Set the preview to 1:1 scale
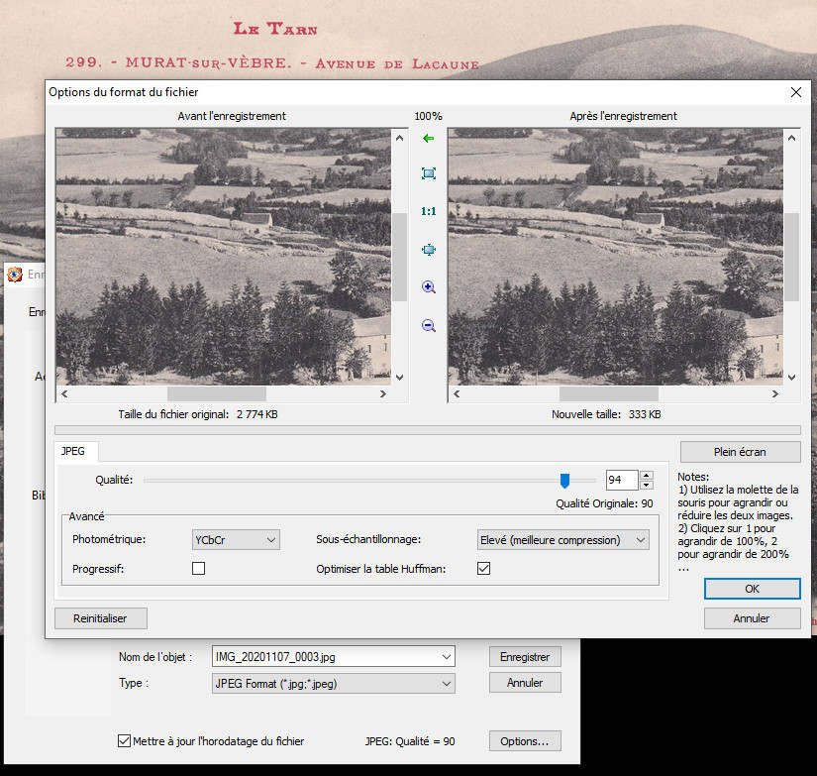Image resolution: width=817 pixels, height=776 pixels. pyautogui.click(x=428, y=211)
